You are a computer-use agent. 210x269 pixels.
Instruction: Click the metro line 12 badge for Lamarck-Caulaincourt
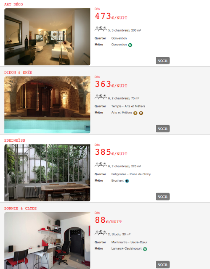click(x=145, y=249)
